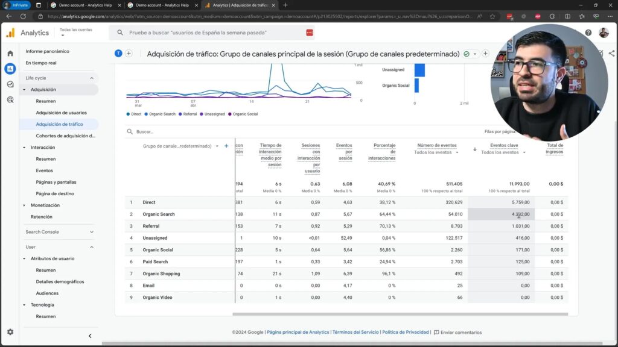Open the Explore icon in left rail
This screenshot has width=618, height=347.
[x=10, y=84]
